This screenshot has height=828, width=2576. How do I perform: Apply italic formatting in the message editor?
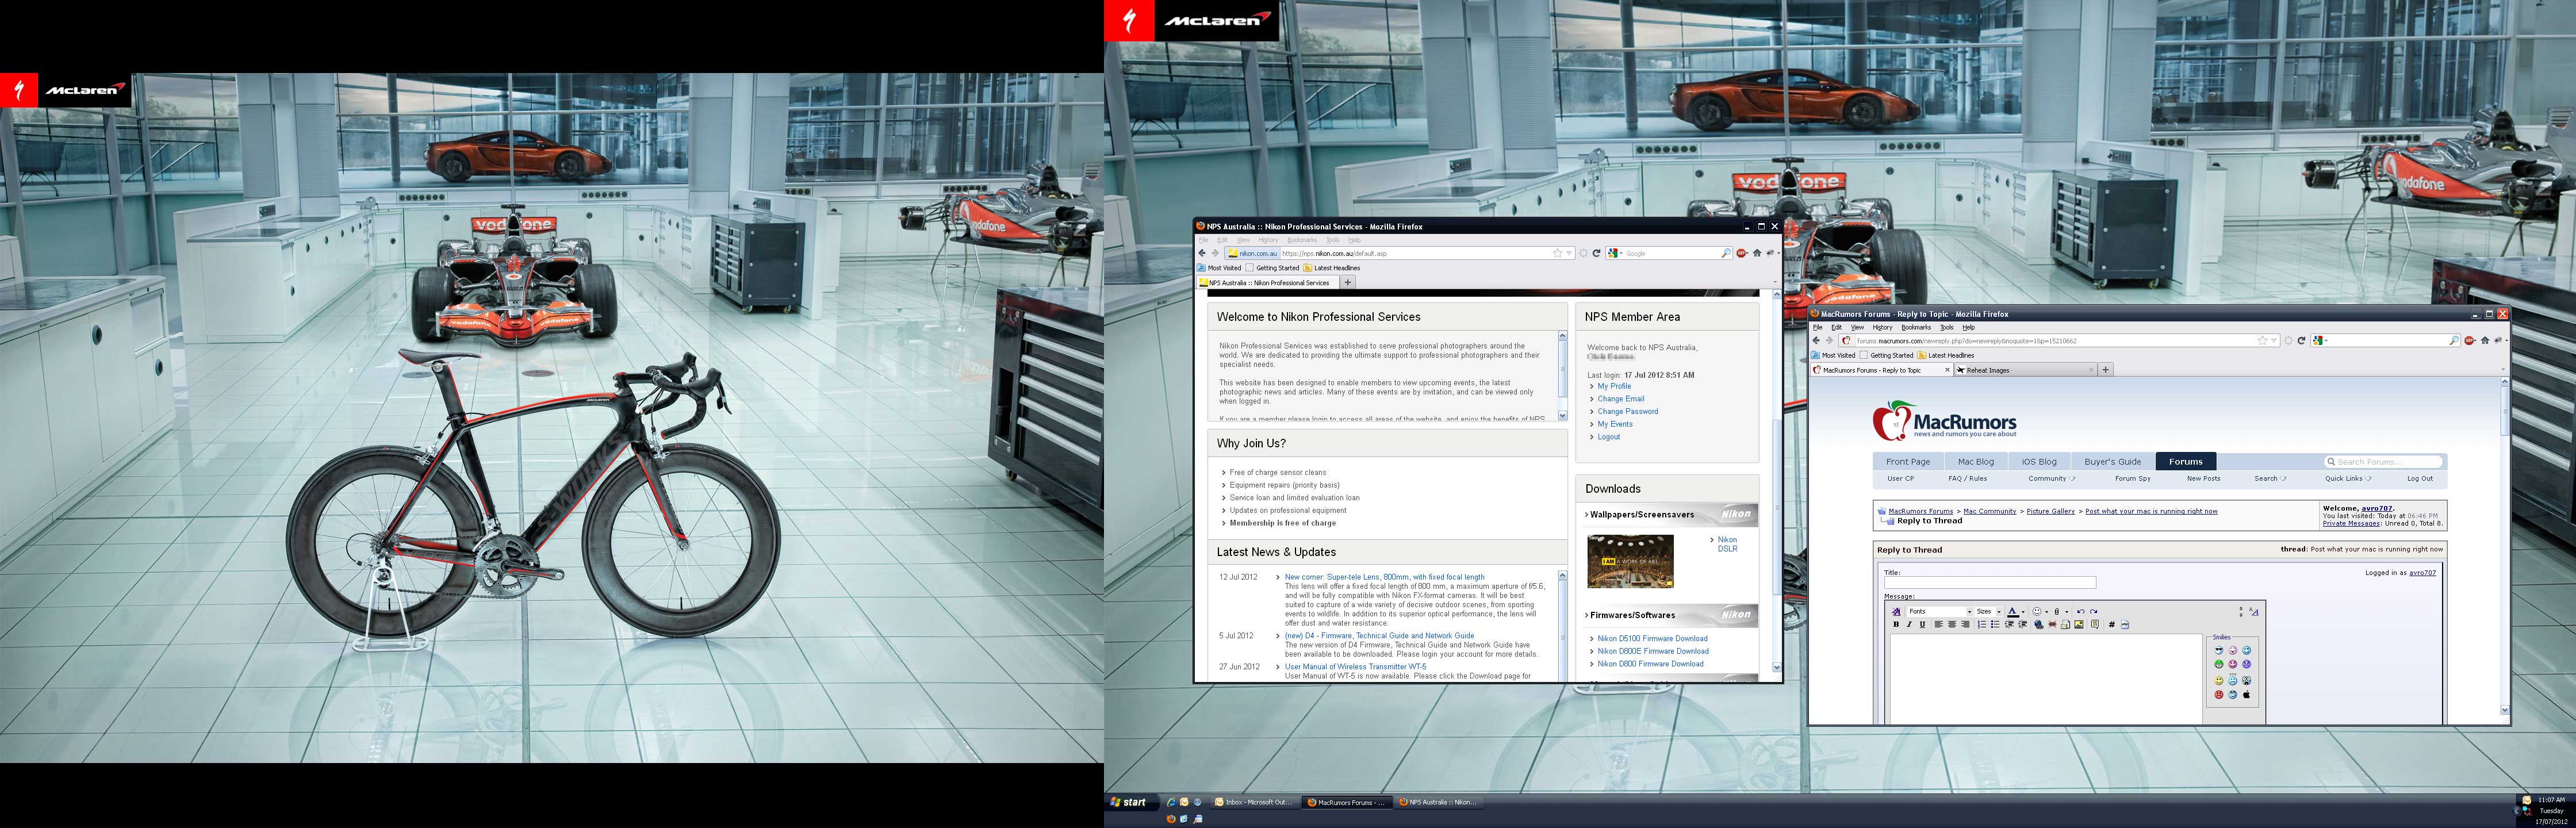[1909, 625]
